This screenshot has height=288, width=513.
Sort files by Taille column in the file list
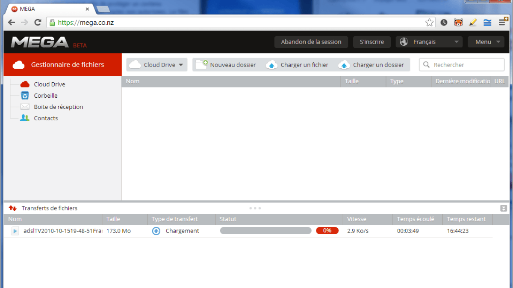click(x=363, y=81)
